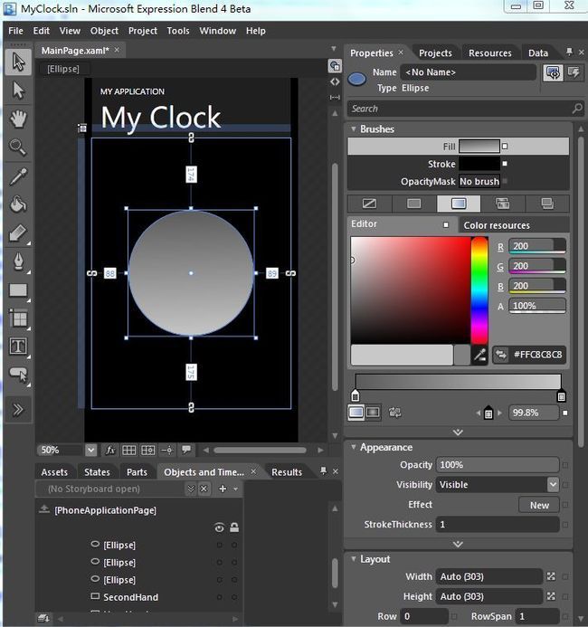Viewport: 588px width, 627px height.
Task: Open the 50% zoom dropdown arrow
Action: [90, 451]
